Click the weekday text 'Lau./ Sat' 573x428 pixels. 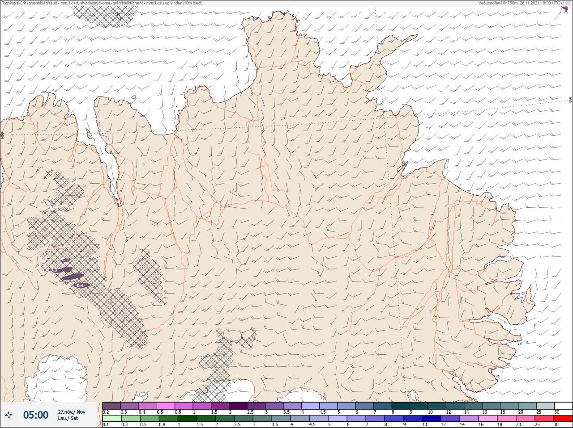tap(68, 418)
